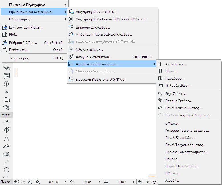222x185 pixels.
Task: Select the Label A1 tool in toolbox
Action: (7, 146)
